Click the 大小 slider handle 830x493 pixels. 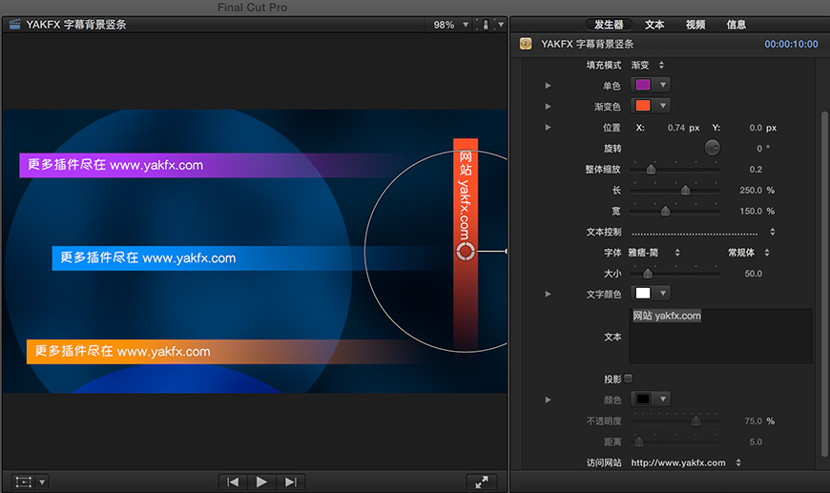648,274
